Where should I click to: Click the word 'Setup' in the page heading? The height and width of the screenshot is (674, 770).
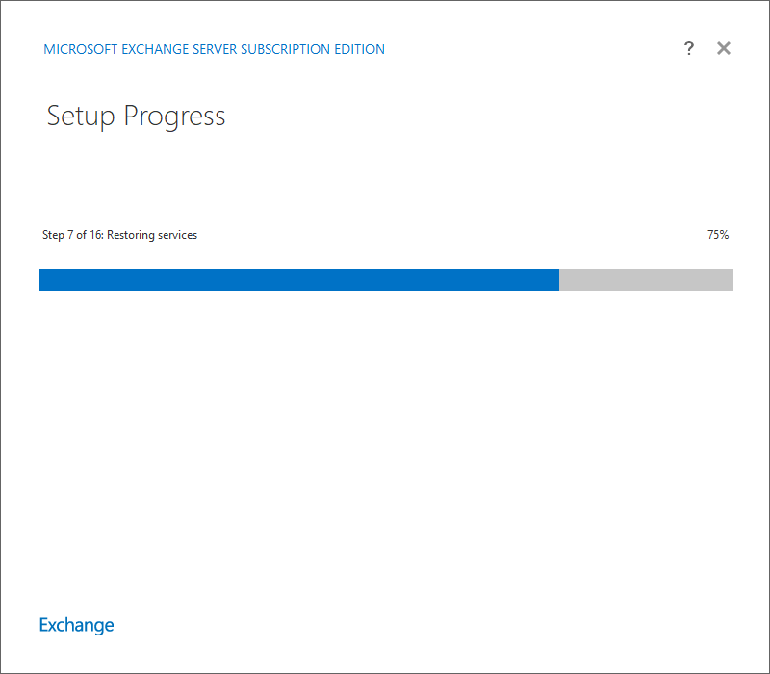[x=81, y=117]
